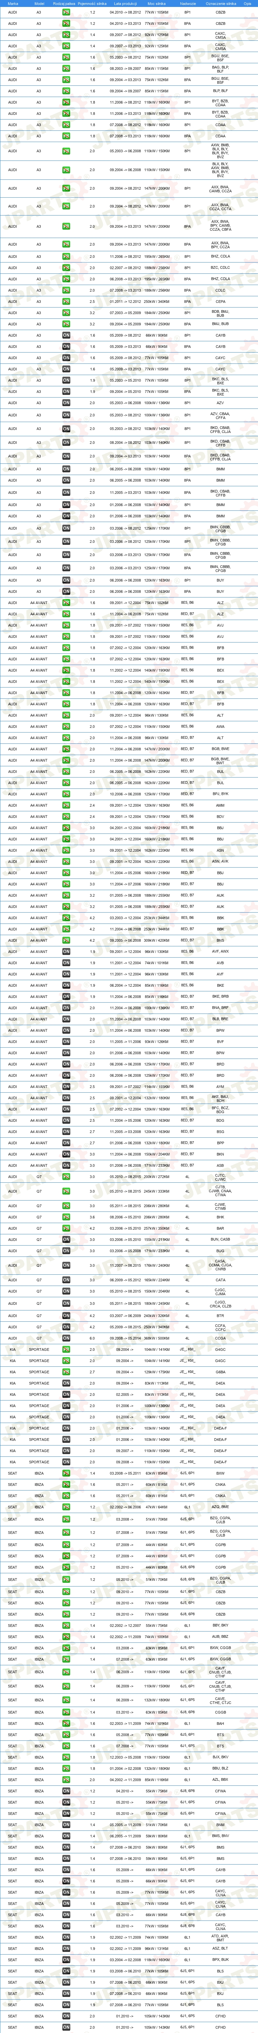Click the ON diesel icon in the ASB row
This screenshot has width=258, height=2033.
[66, 1166]
